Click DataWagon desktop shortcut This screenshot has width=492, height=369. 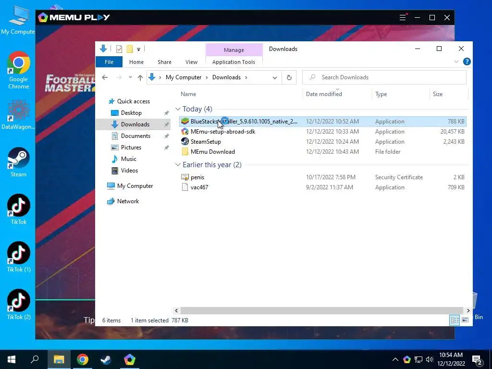pyautogui.click(x=19, y=115)
